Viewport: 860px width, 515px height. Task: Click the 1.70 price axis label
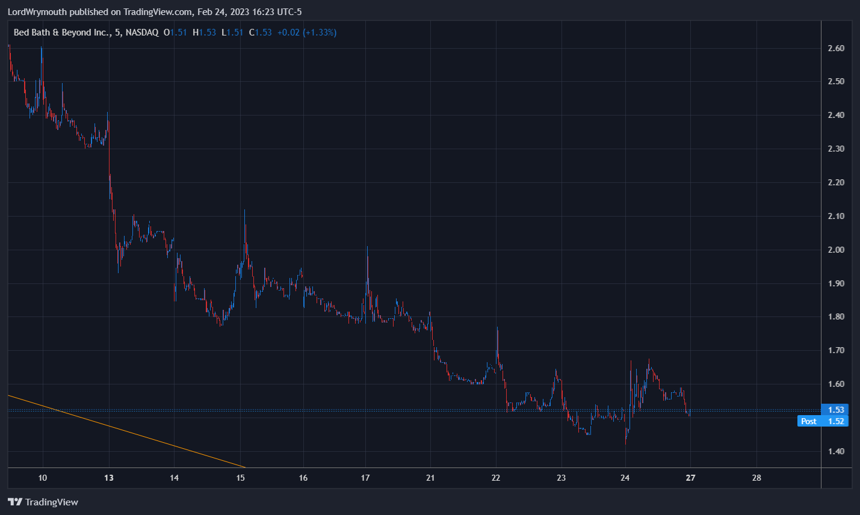point(836,350)
